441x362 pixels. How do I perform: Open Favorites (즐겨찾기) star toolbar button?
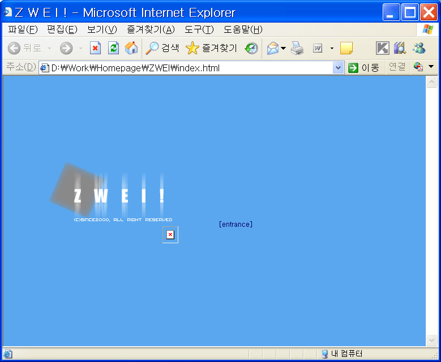(211, 48)
